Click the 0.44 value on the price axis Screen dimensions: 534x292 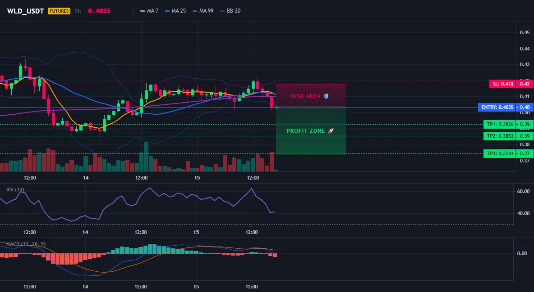point(525,49)
